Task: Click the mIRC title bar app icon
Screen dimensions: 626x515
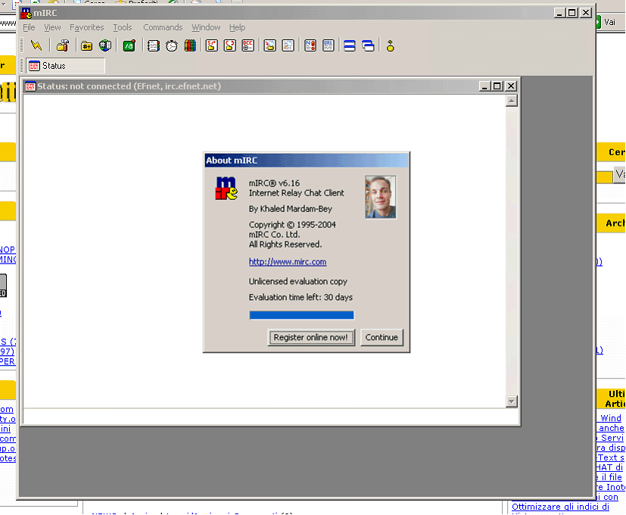Action: tap(26, 13)
